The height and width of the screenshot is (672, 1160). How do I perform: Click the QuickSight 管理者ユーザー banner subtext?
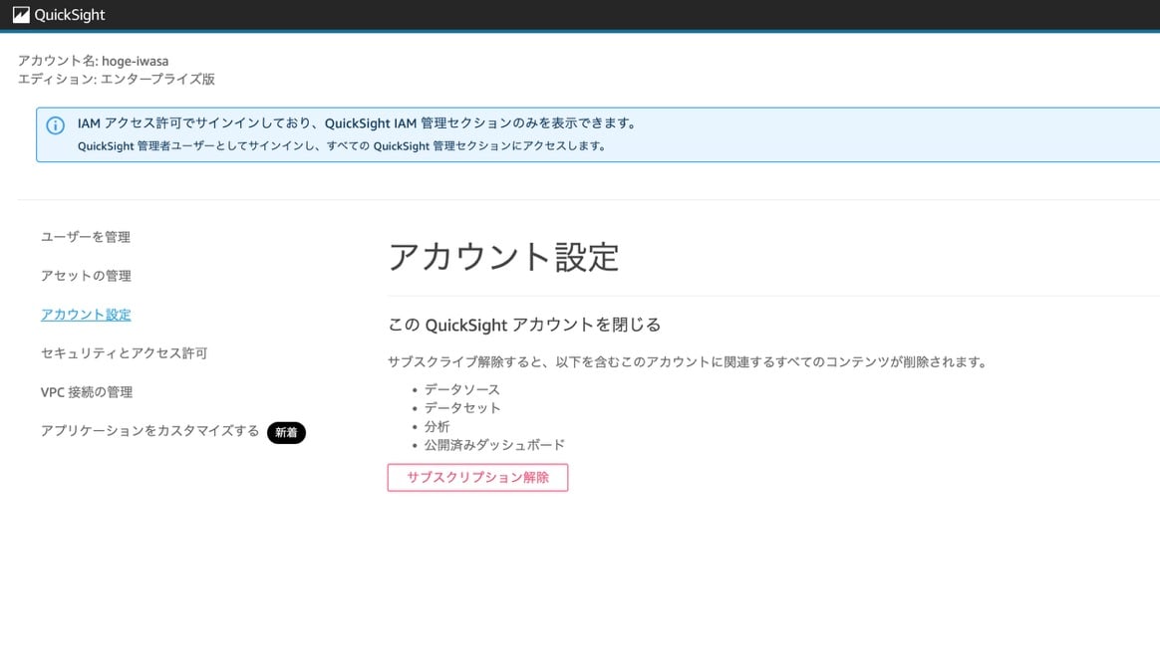(343, 146)
